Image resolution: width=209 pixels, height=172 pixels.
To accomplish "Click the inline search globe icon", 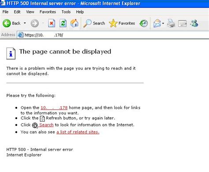I will pyautogui.click(x=35, y=125).
